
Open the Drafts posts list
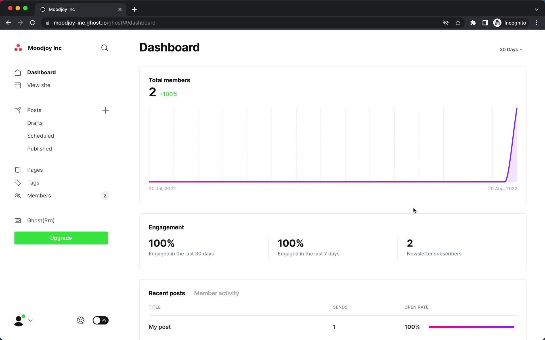pyautogui.click(x=35, y=123)
